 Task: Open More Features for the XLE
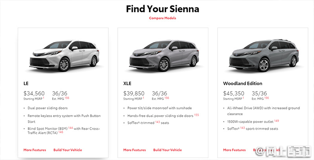click(x=135, y=150)
